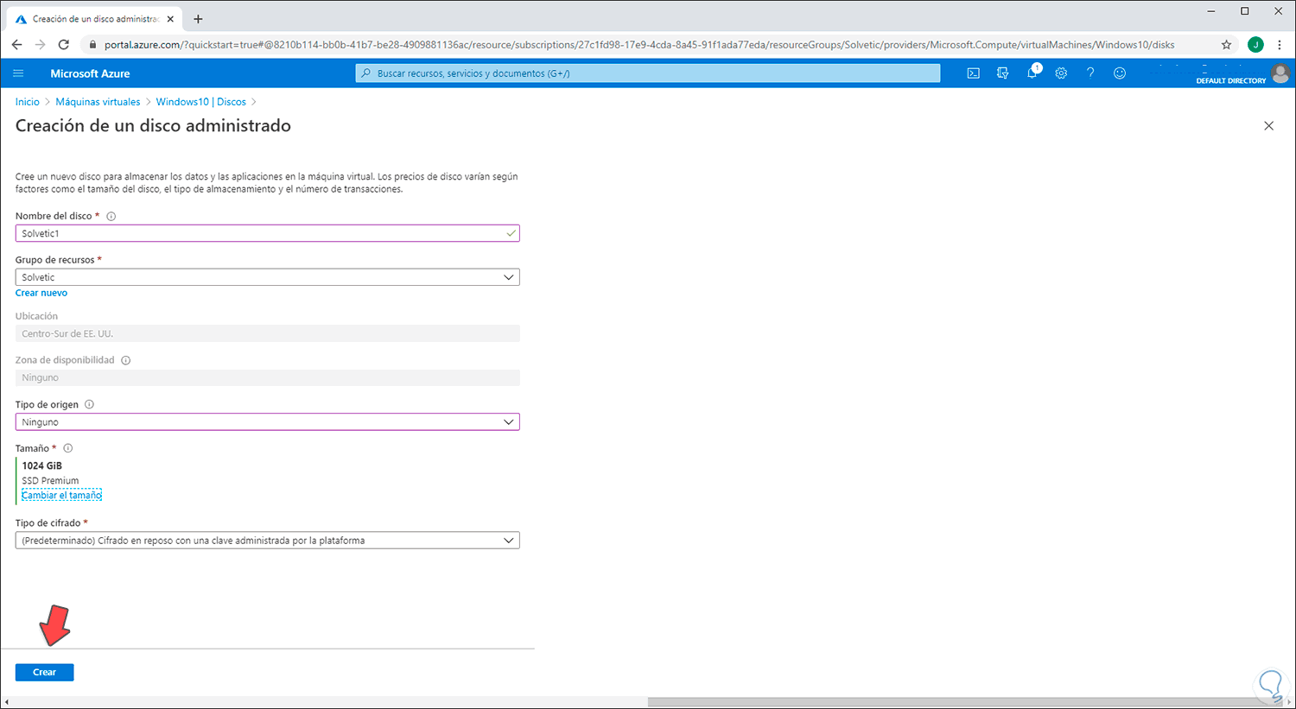Show info tooltip for Tipo de origen
This screenshot has height=709, width=1296.
click(x=90, y=405)
